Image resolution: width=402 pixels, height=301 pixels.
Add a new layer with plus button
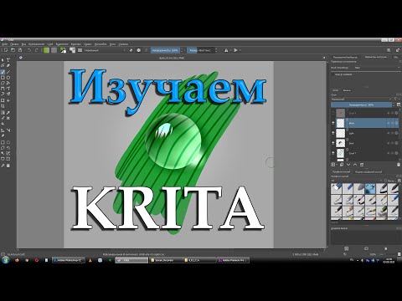tap(333, 165)
